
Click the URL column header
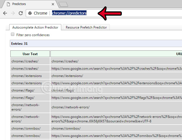click(116, 54)
